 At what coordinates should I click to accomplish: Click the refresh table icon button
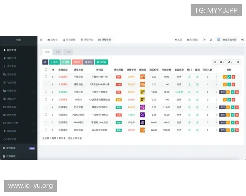coord(45,62)
